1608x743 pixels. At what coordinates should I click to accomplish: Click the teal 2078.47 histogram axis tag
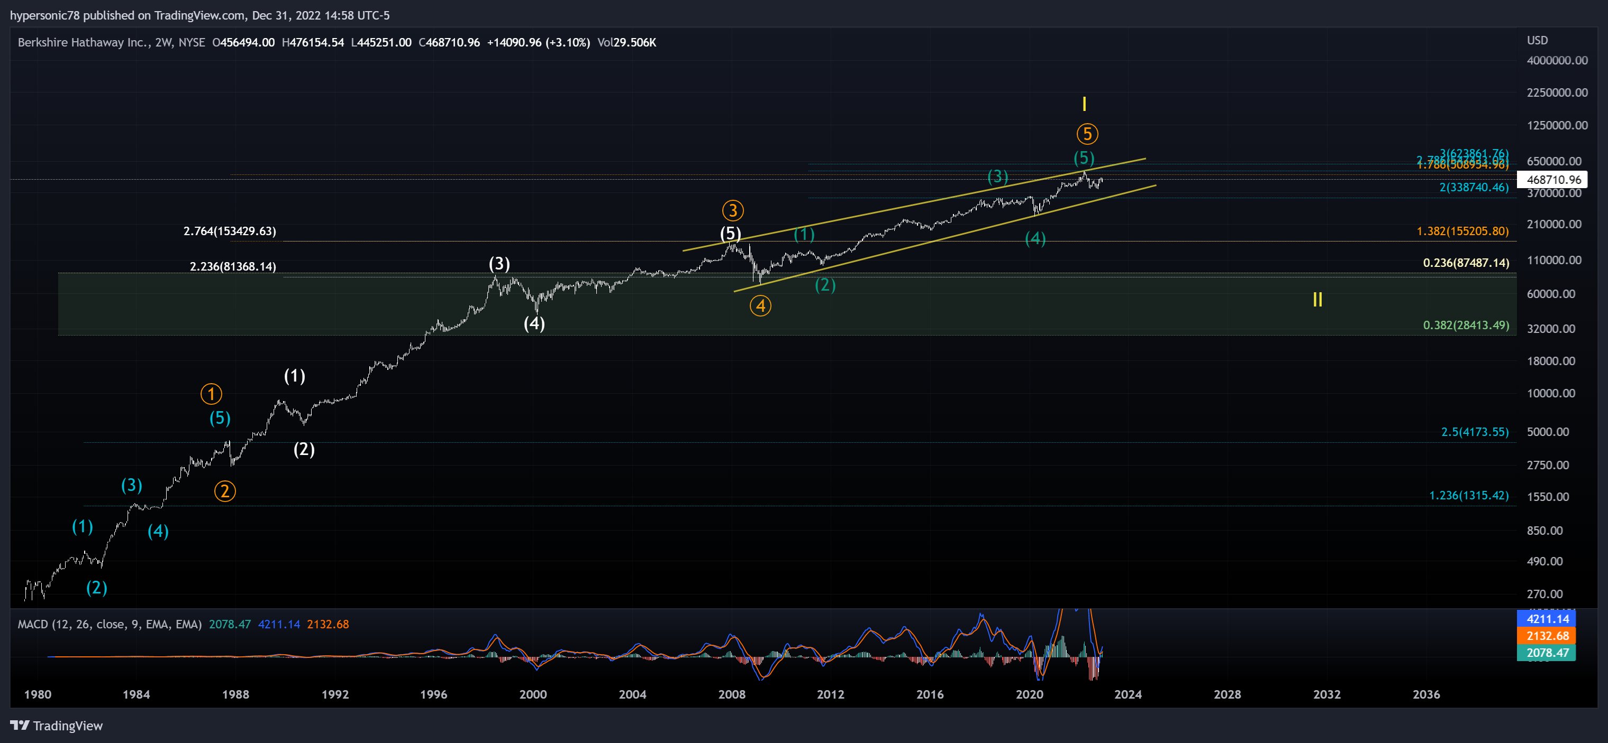click(1547, 653)
